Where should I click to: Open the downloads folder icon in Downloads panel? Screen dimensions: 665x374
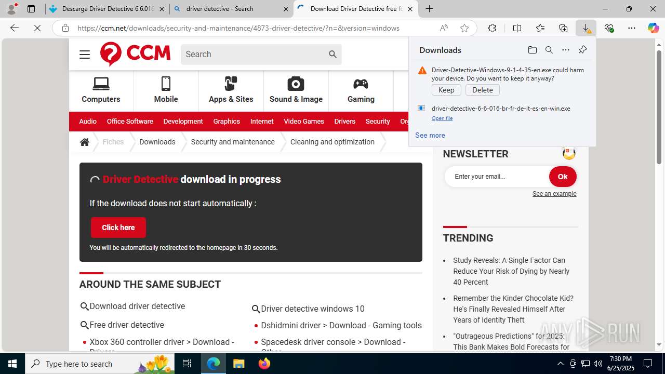coord(532,50)
